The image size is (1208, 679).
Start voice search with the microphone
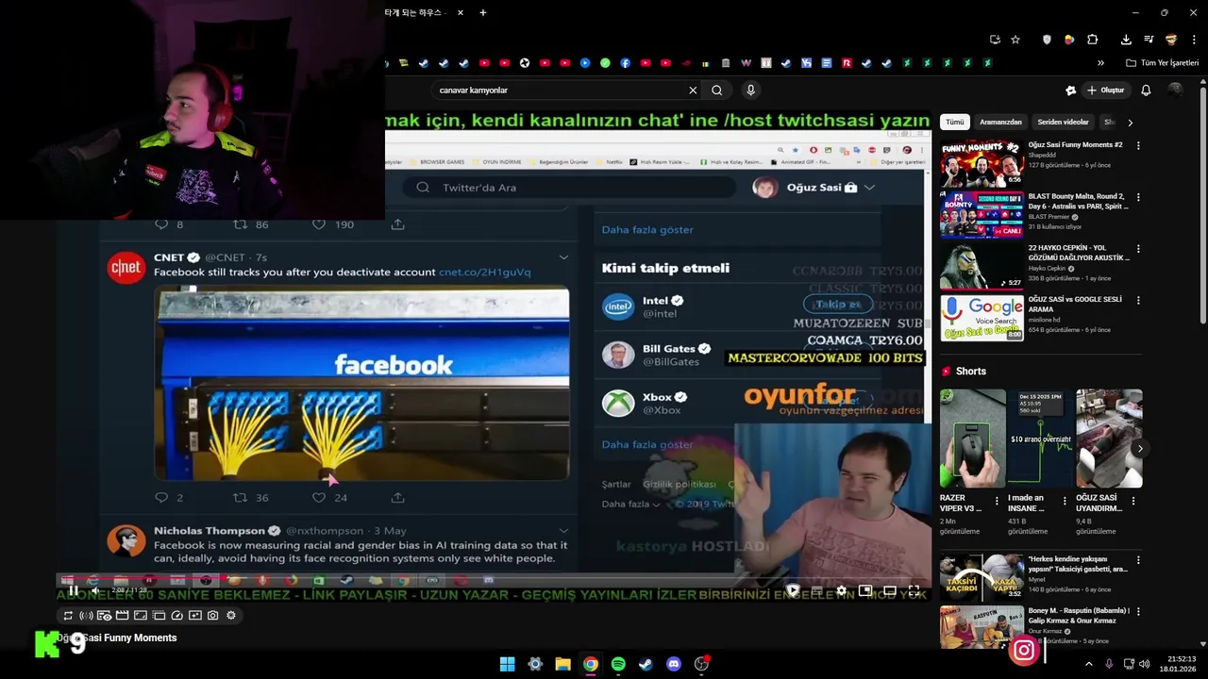pos(750,91)
